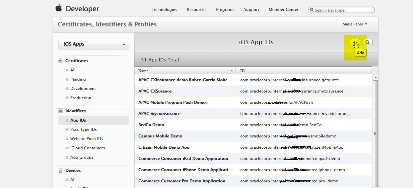Screen dimensions: 413x188
Task: Click the ID ending in .APACPush
Action: tap(276, 102)
